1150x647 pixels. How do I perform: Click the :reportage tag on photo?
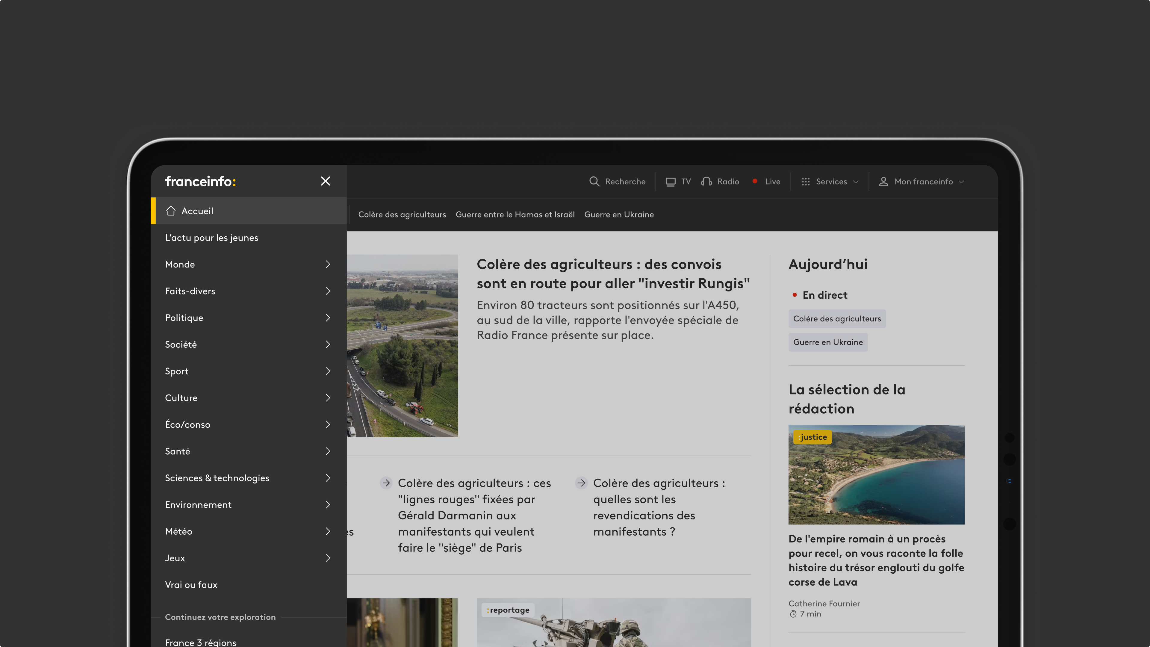tap(508, 610)
